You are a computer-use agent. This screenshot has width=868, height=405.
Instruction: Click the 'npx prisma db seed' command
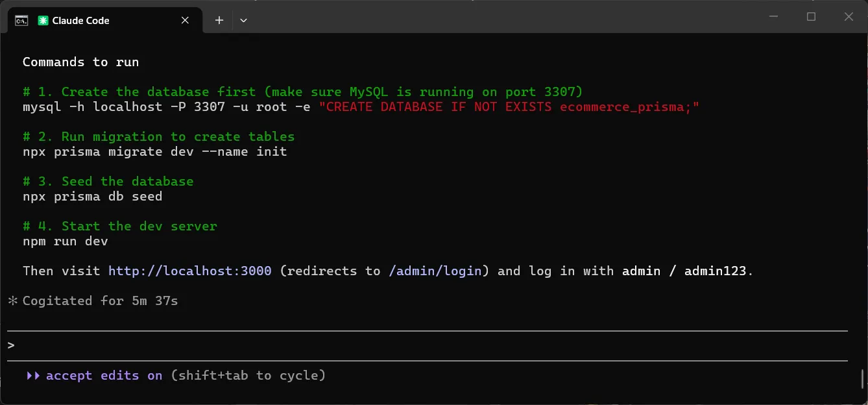(x=93, y=196)
